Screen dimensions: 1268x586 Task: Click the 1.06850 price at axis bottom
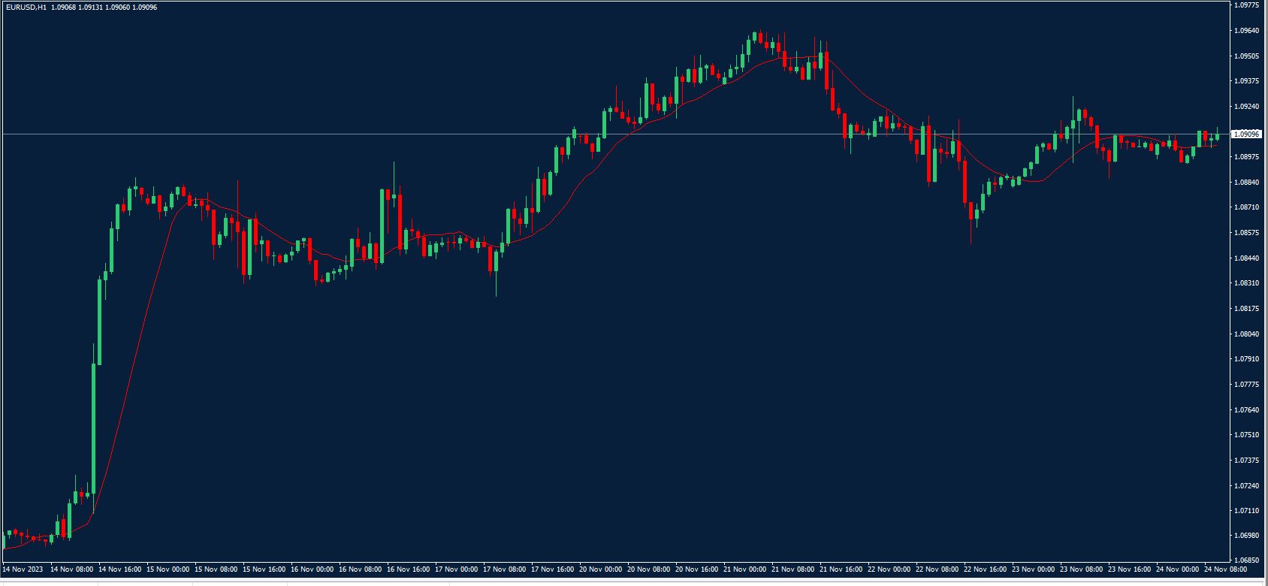[x=1246, y=560]
